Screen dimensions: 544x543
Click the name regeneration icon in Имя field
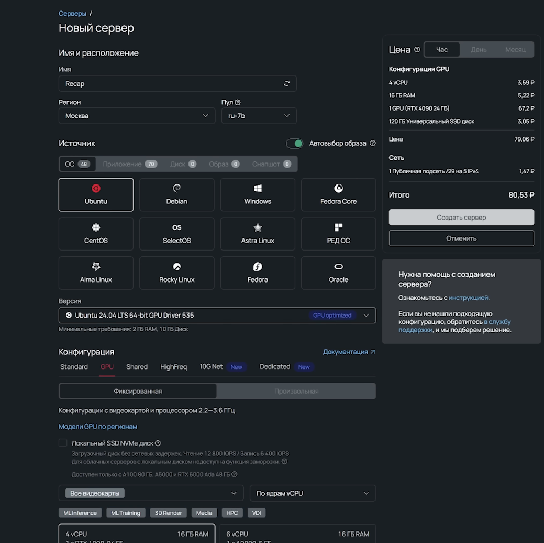pyautogui.click(x=286, y=83)
